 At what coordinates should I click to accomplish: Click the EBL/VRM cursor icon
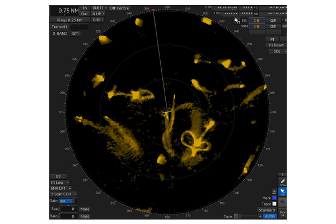tap(237, 21)
